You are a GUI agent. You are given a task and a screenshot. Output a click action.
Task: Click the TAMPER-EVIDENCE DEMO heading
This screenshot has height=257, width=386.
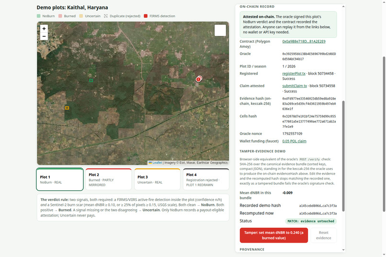tap(262, 151)
